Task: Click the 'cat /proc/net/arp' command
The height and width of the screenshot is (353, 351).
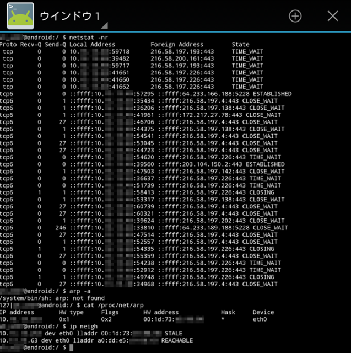Action: pyautogui.click(x=114, y=305)
